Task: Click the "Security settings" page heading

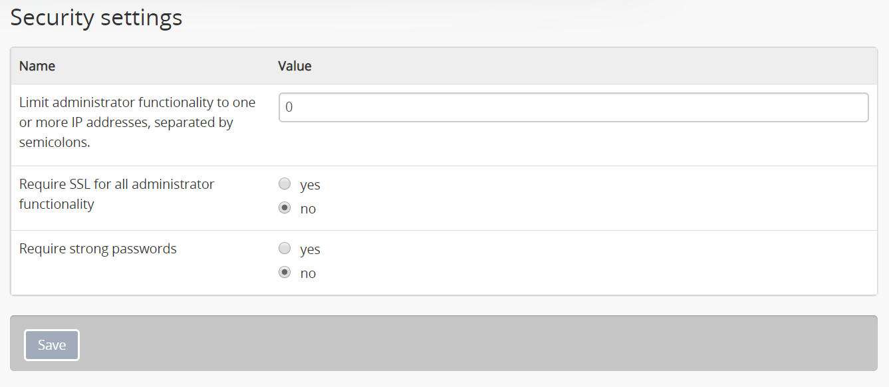Action: [x=96, y=18]
